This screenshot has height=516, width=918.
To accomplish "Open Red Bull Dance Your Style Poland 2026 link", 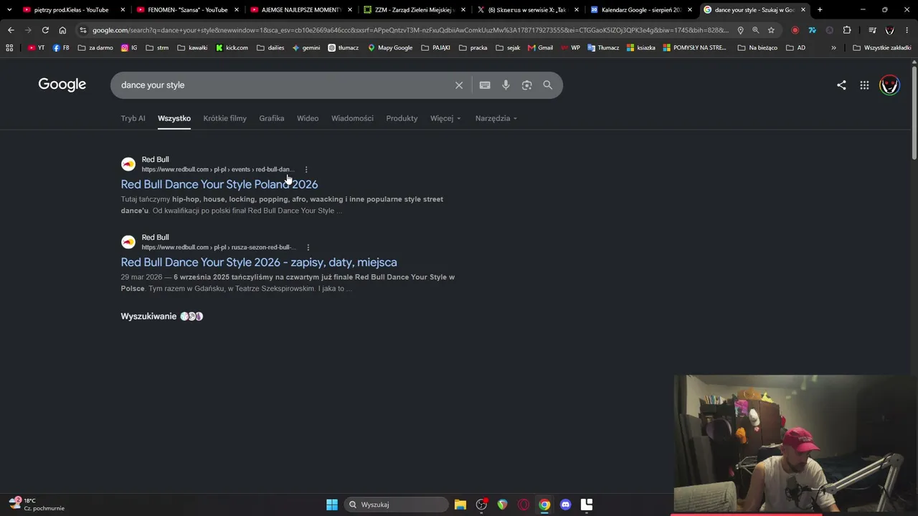I will (219, 184).
